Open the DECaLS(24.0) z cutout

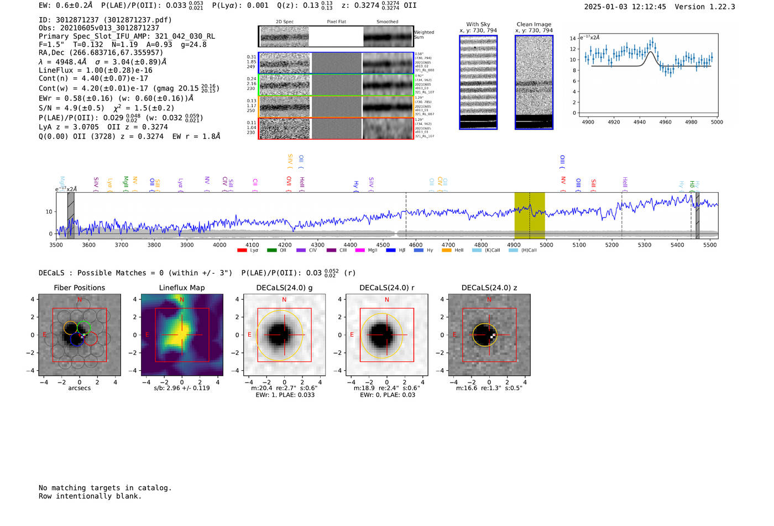click(x=489, y=335)
